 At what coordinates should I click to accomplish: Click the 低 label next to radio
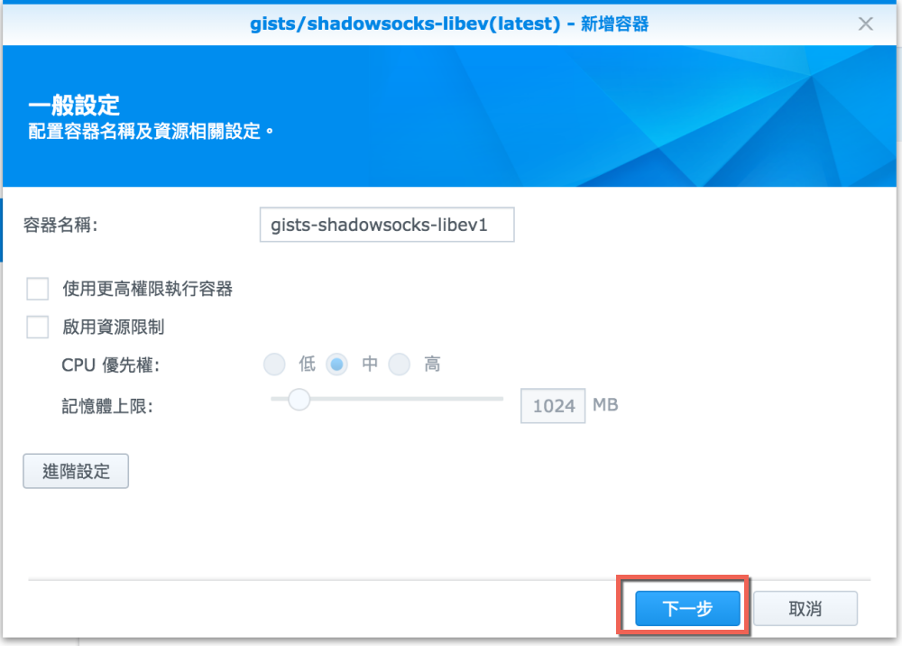click(x=308, y=365)
